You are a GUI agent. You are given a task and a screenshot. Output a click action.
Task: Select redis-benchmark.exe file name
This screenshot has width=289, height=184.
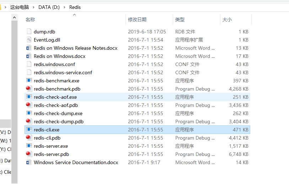click(x=57, y=81)
